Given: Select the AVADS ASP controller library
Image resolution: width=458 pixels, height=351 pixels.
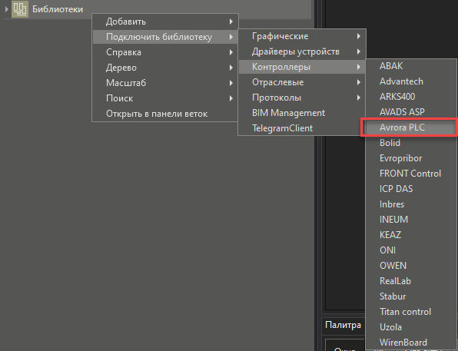Looking at the screenshot, I should pos(411,112).
